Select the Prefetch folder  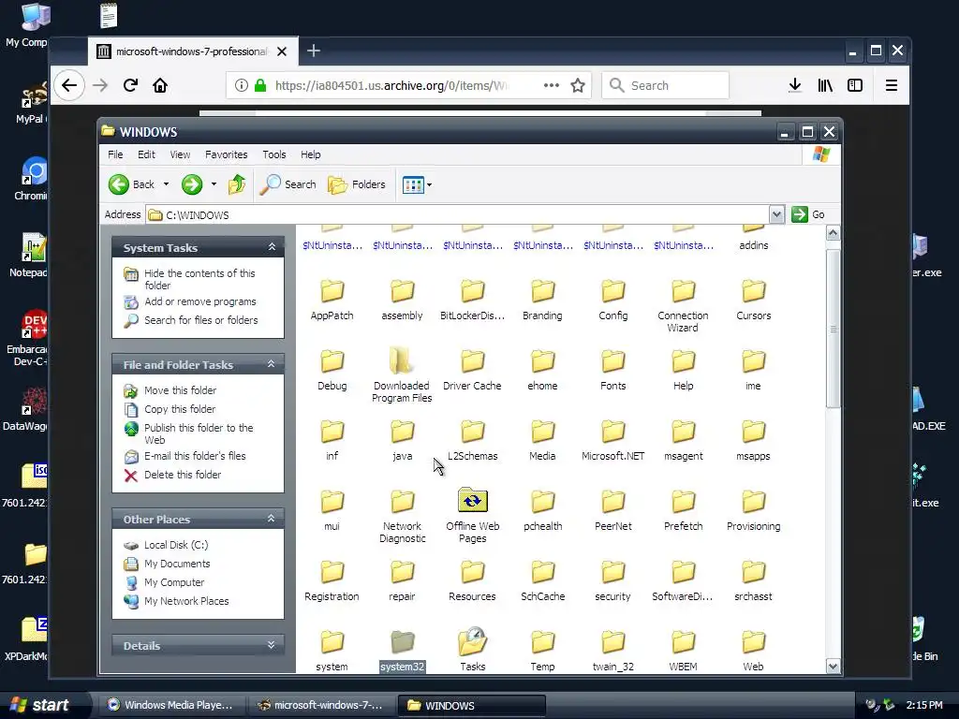[x=683, y=510]
